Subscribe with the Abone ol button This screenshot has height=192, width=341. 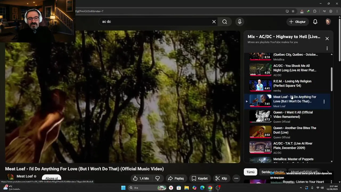point(51,178)
